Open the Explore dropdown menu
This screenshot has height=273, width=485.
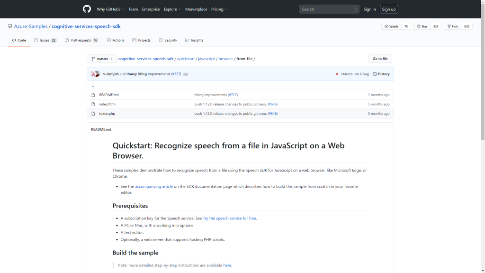pyautogui.click(x=172, y=9)
